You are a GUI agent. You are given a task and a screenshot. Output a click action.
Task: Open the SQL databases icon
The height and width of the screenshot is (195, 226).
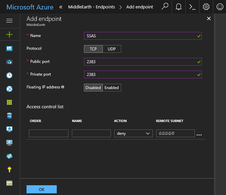[9, 116]
